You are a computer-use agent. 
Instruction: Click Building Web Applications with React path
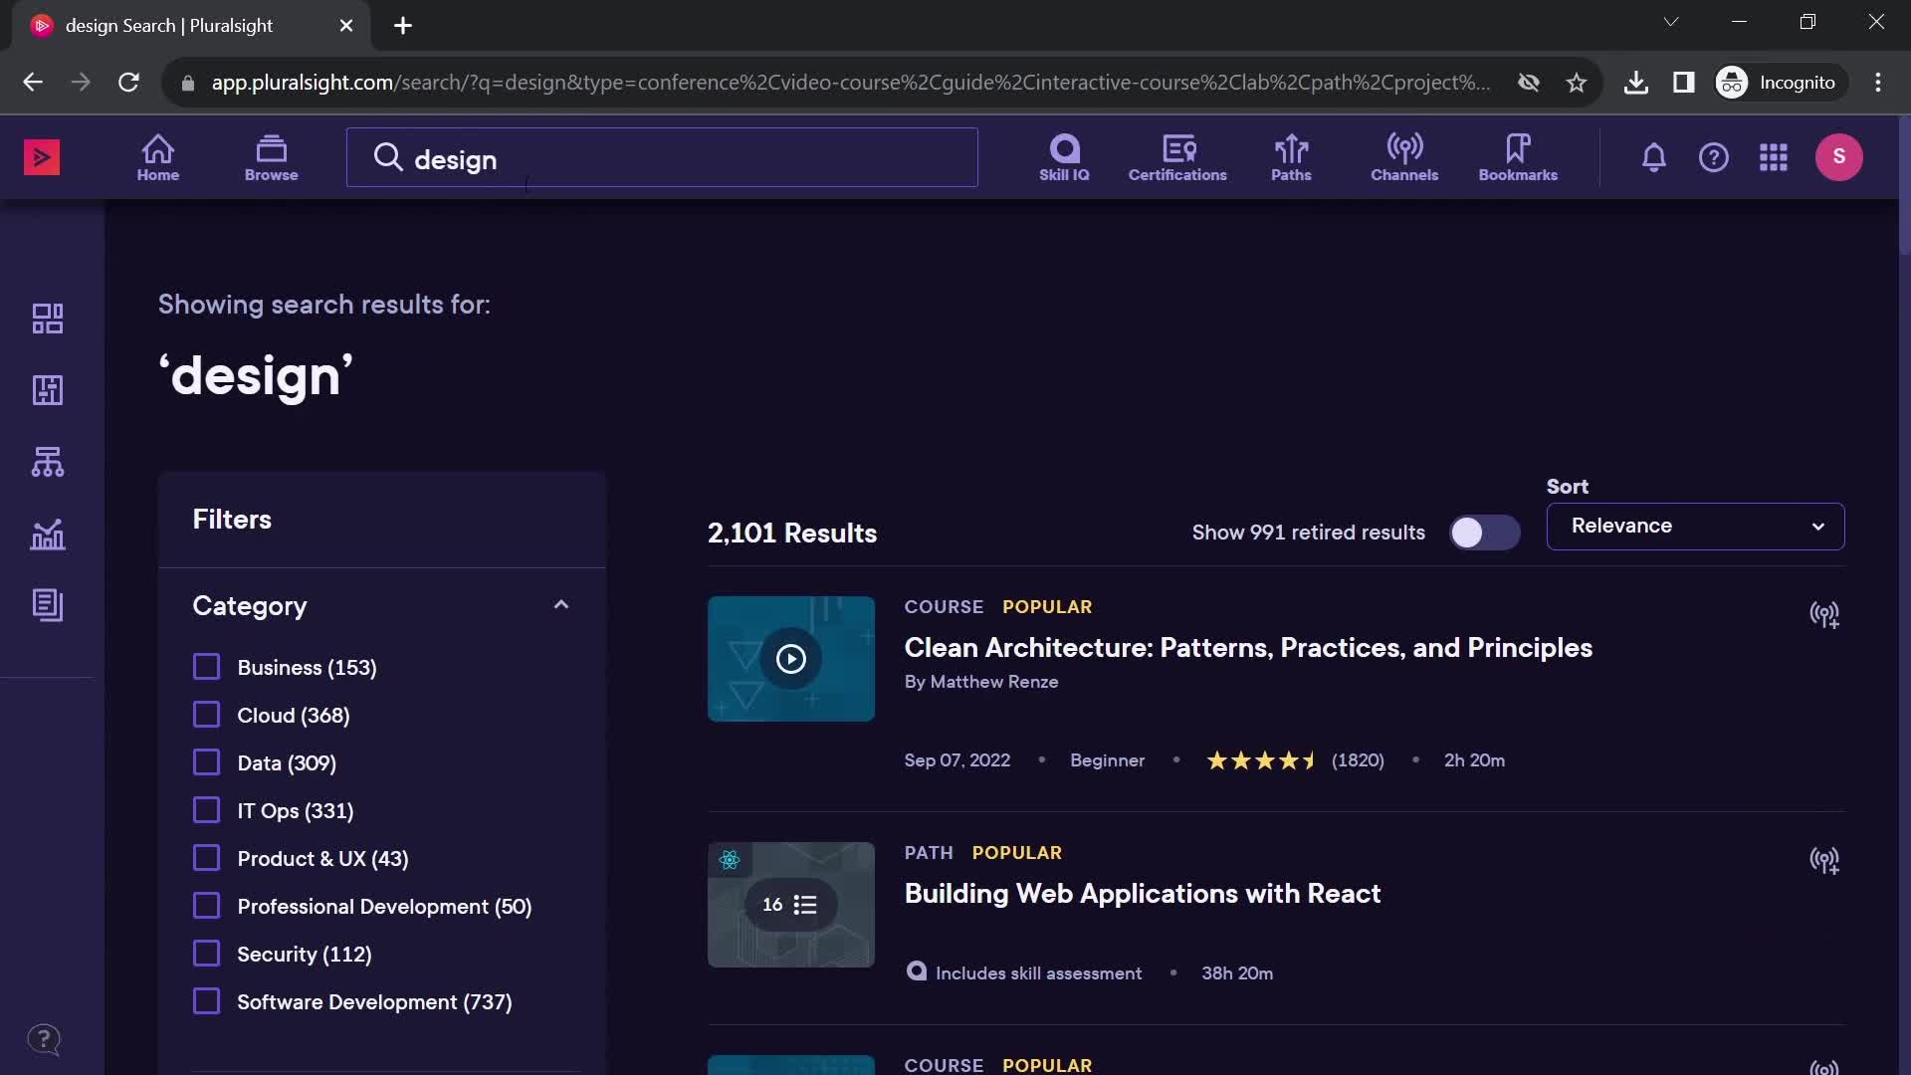coord(1141,894)
